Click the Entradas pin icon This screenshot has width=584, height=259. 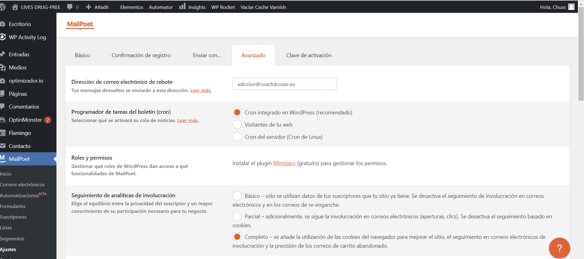point(3,54)
